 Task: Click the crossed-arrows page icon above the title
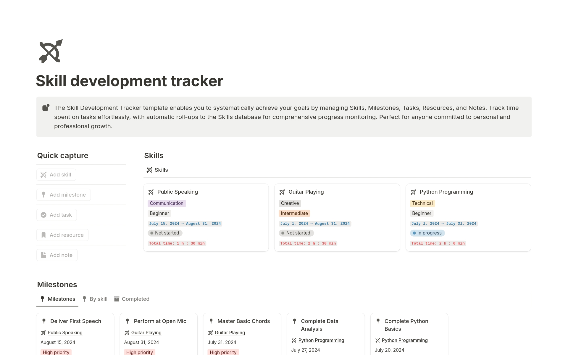coord(50,51)
